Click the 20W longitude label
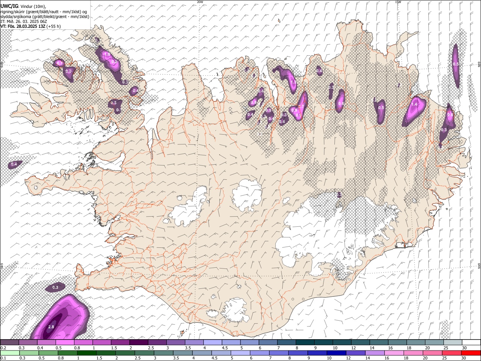Image resolution: width=481 pixels, height=361 pixels. 200,2
